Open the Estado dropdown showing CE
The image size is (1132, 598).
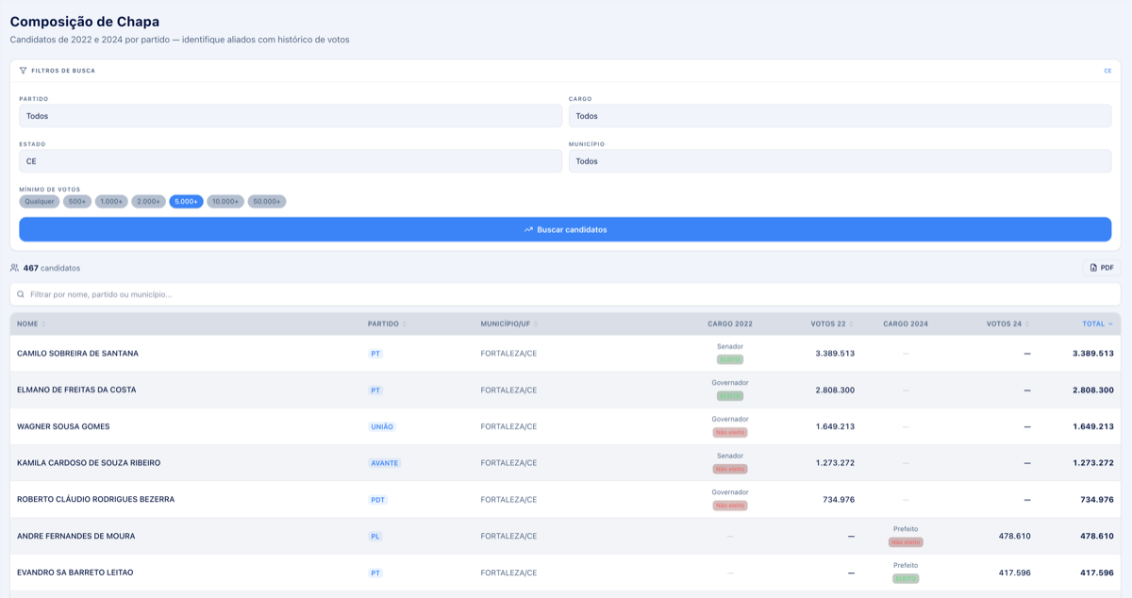pyautogui.click(x=291, y=161)
